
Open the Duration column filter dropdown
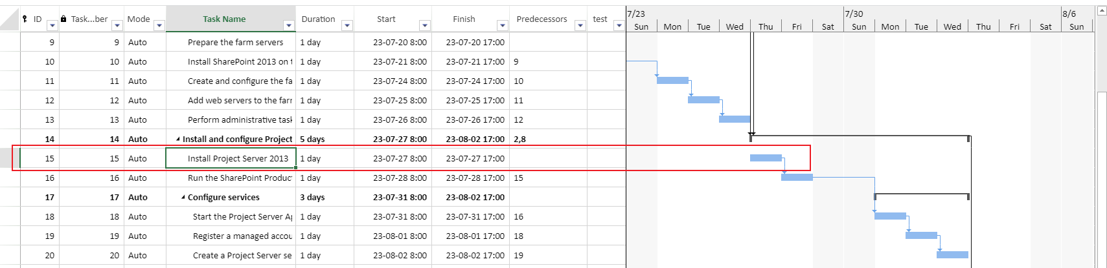(x=347, y=26)
